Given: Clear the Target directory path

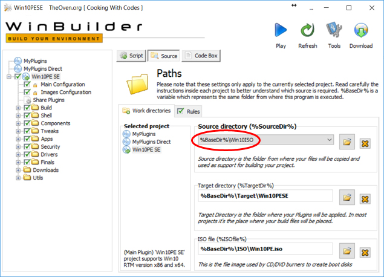Looking at the screenshot, I should pos(365,199).
